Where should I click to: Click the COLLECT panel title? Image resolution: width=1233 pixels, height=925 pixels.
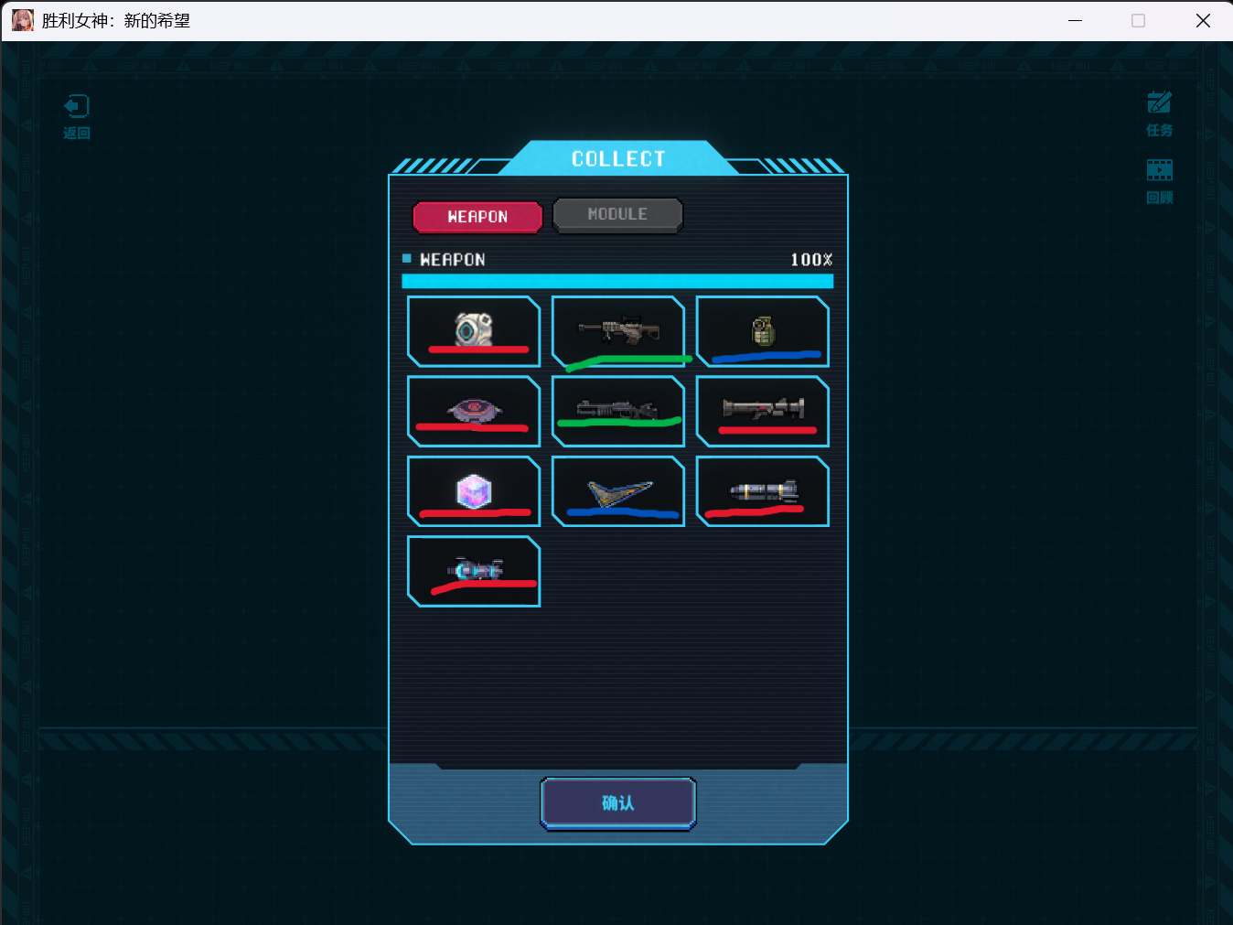pyautogui.click(x=618, y=159)
